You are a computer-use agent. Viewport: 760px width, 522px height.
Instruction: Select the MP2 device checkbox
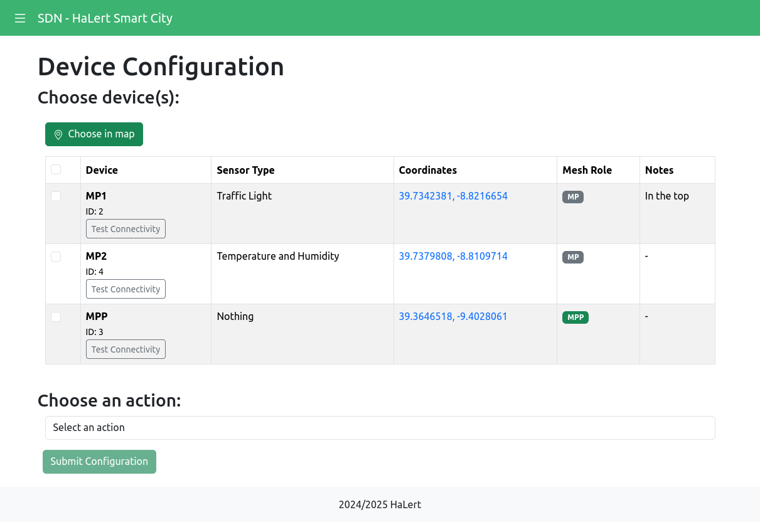tap(56, 257)
